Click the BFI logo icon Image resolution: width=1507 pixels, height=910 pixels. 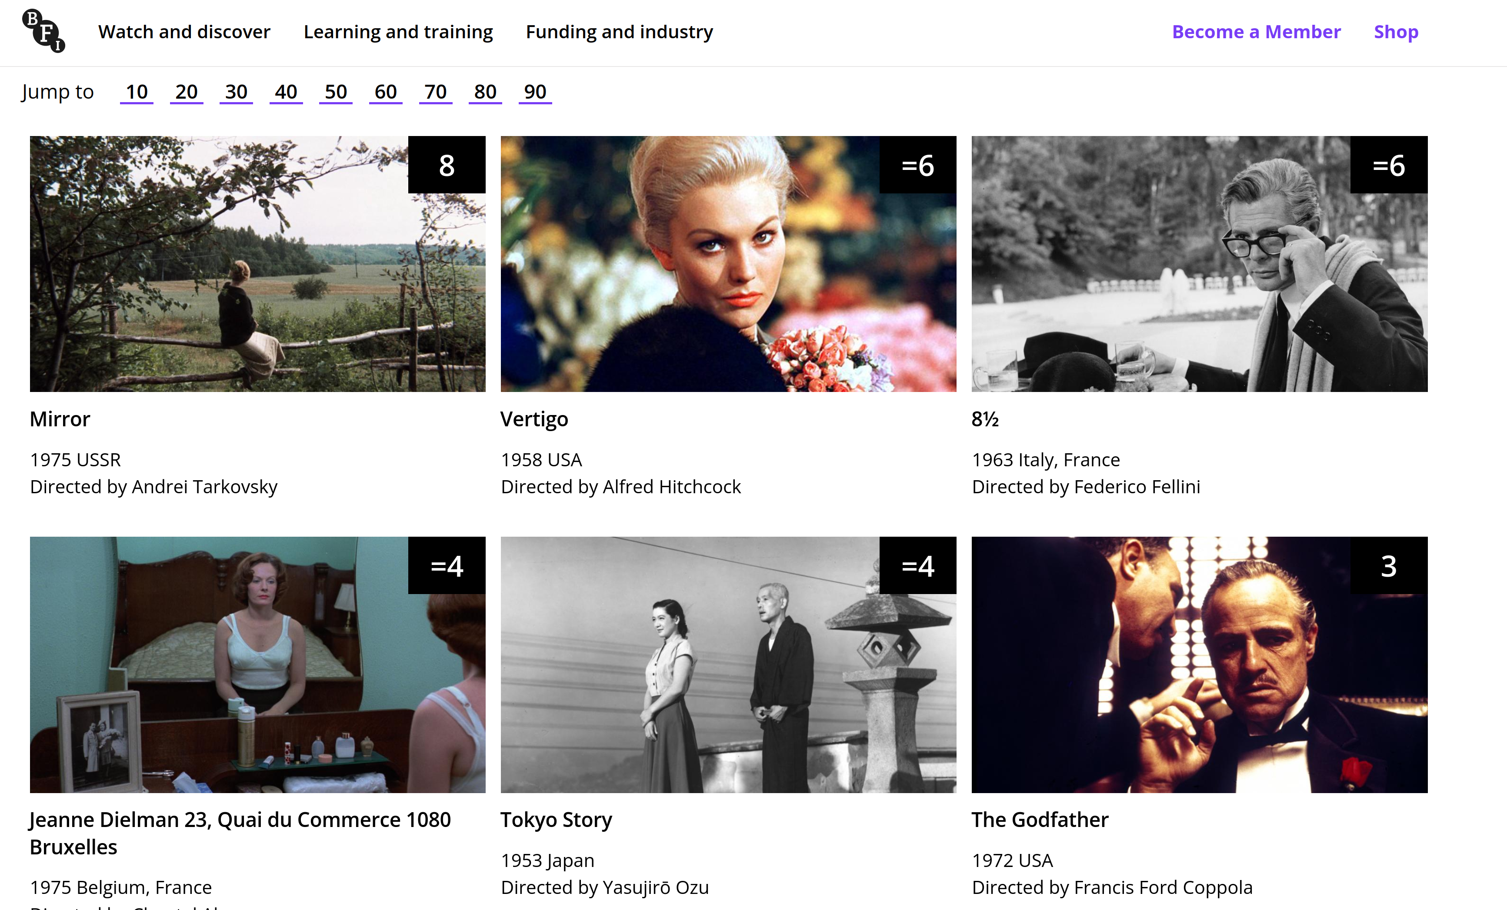pos(43,30)
